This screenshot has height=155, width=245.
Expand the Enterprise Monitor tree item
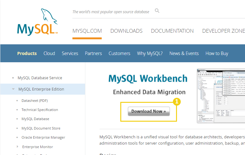pos(18,147)
